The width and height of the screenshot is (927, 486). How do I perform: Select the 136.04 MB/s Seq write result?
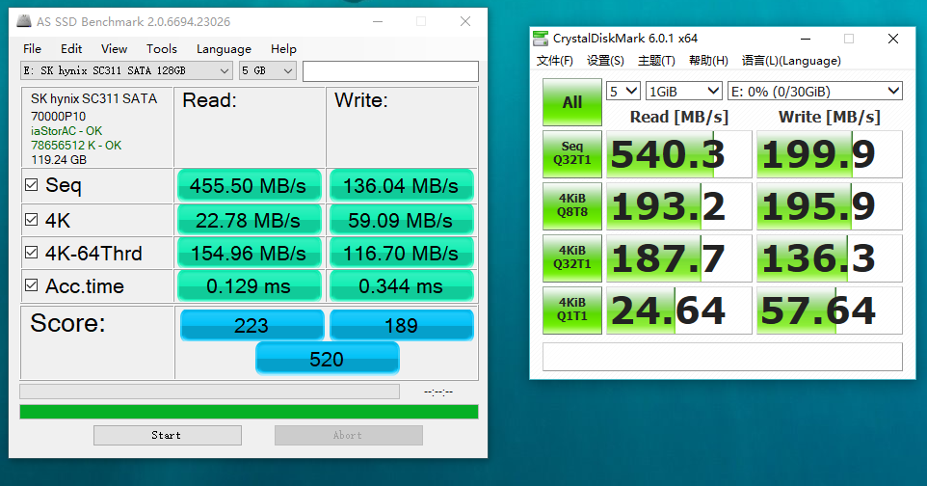click(402, 185)
